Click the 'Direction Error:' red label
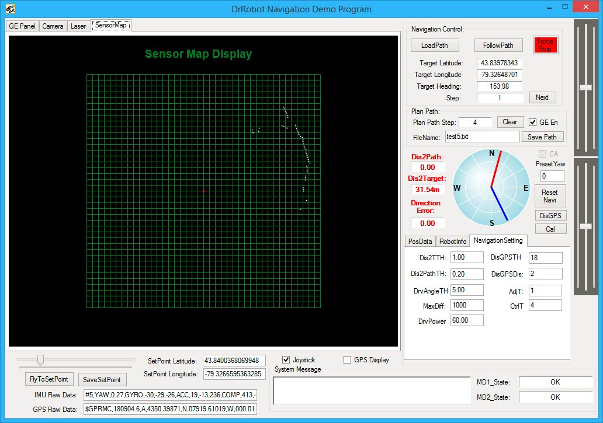The image size is (603, 423). tap(426, 207)
